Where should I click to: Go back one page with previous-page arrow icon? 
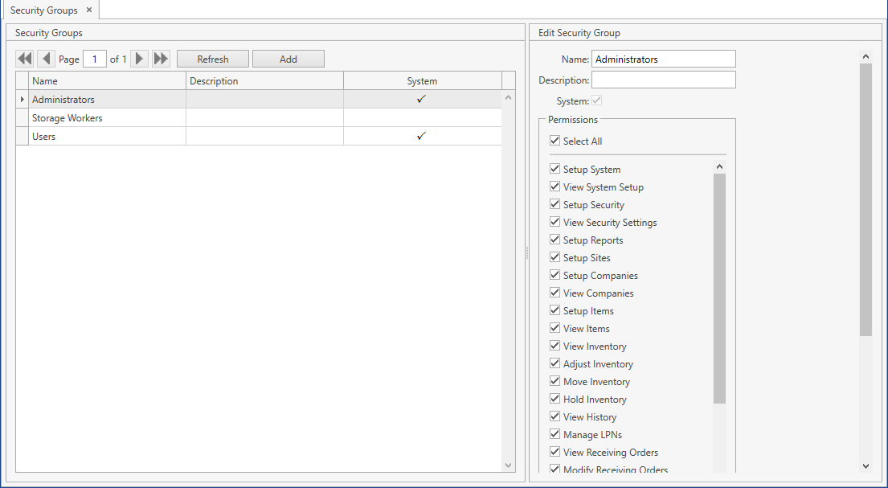(46, 58)
